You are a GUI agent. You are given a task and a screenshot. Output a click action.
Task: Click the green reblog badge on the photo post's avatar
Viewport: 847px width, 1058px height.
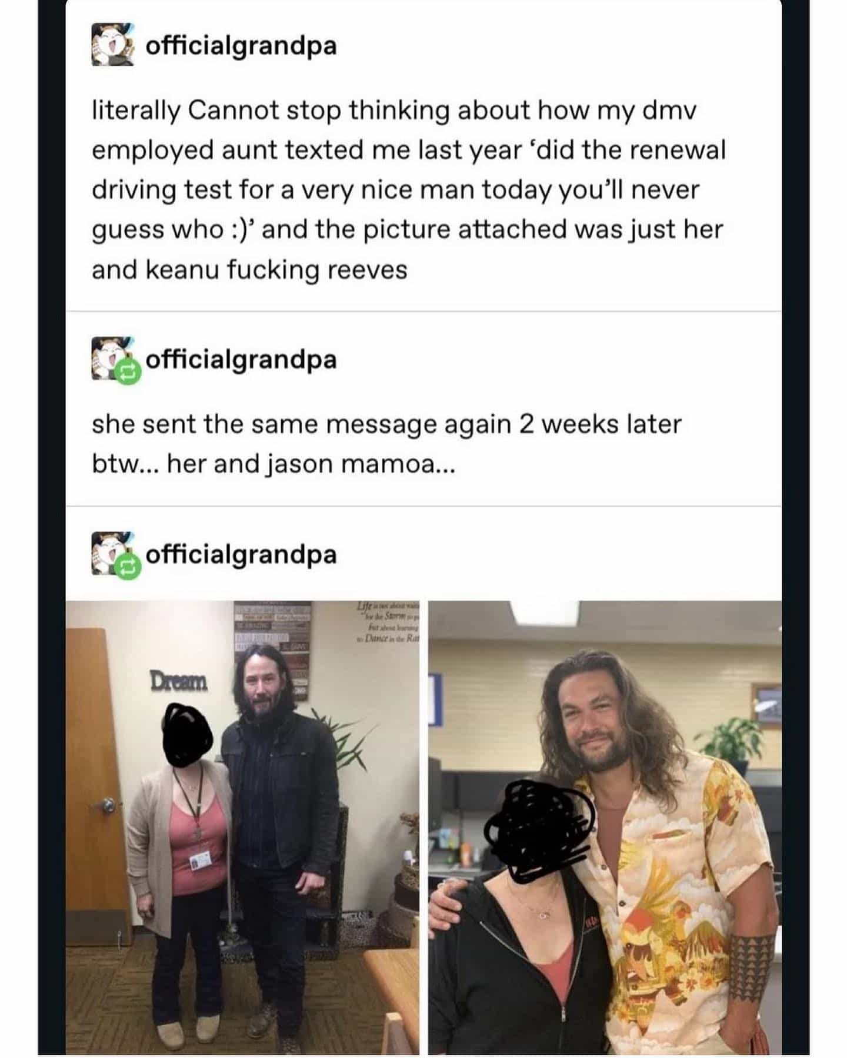point(128,567)
